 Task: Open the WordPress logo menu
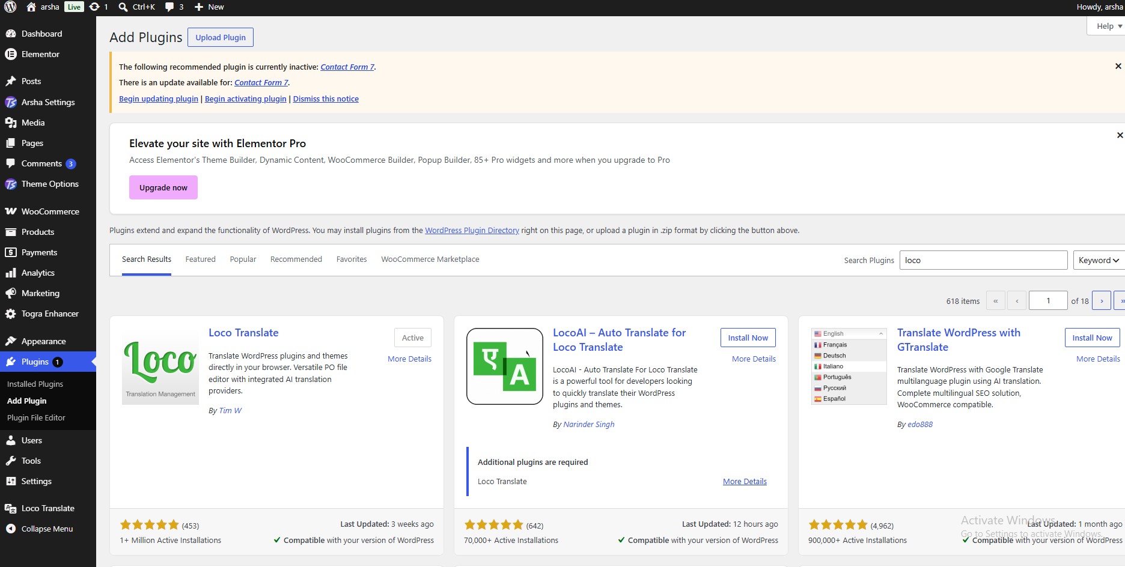click(10, 7)
